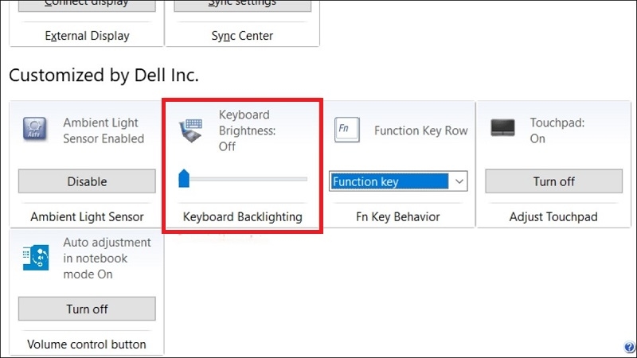Click the Fn Key Behavior caption

point(398,216)
